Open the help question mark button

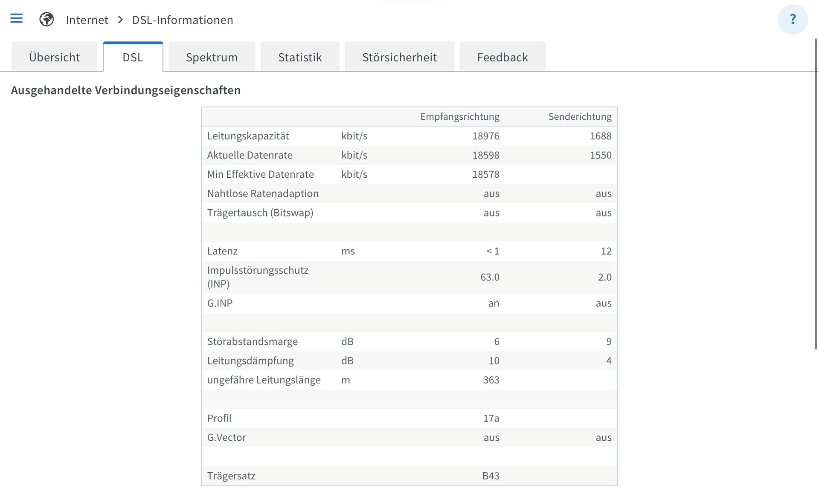(792, 19)
